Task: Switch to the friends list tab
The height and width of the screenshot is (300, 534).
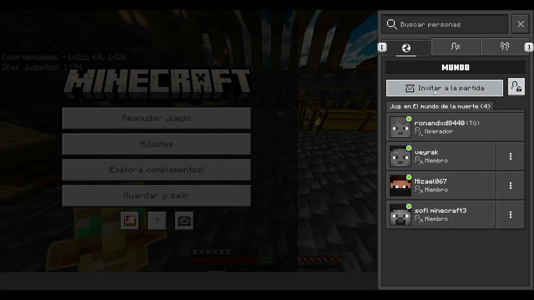Action: [456, 47]
